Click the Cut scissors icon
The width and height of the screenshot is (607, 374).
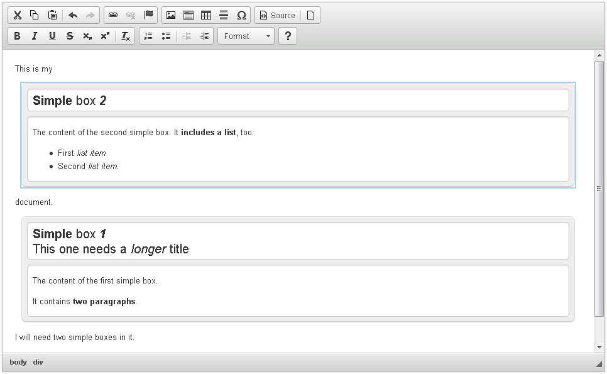[x=17, y=15]
